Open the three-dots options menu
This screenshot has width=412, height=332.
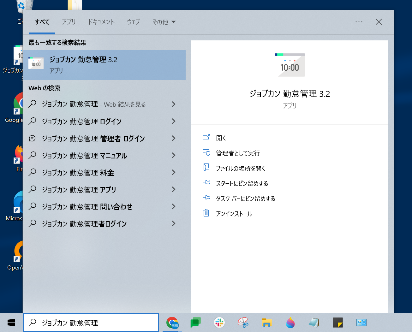pyautogui.click(x=359, y=22)
